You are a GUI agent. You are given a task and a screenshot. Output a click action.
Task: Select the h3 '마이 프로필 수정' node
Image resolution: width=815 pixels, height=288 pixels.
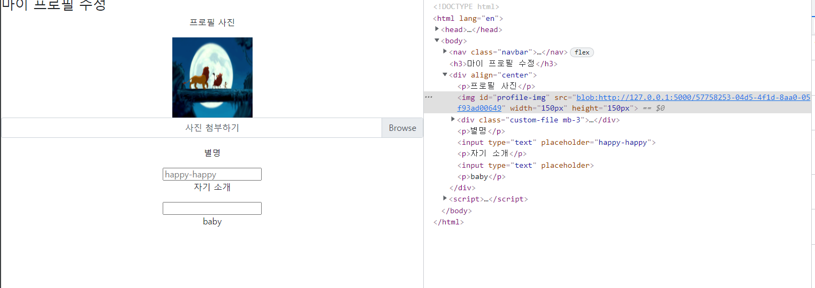pos(504,64)
